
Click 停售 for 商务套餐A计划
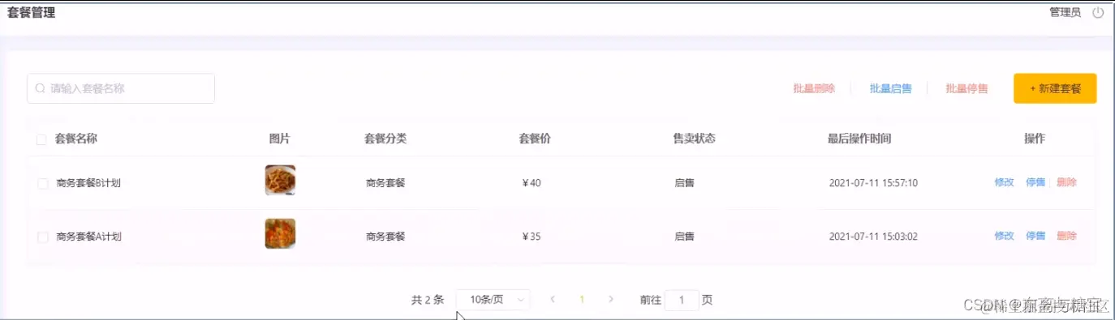coord(1035,236)
